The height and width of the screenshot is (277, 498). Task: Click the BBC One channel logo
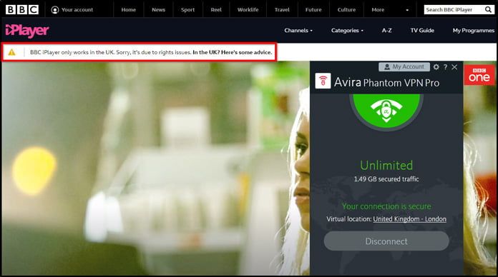click(x=479, y=75)
